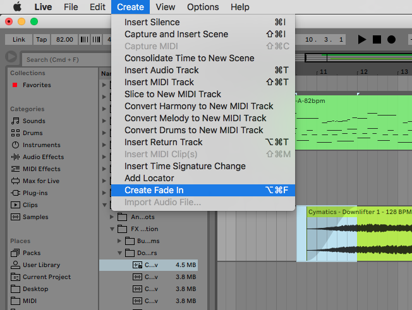The image size is (412, 310).
Task: Open the MIDI Effects category
Action: coord(42,169)
